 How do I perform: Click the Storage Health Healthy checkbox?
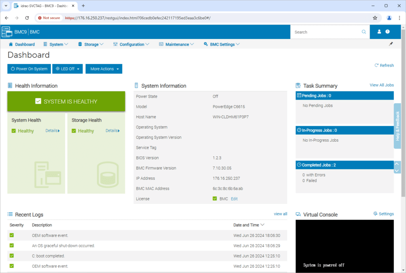(x=74, y=131)
